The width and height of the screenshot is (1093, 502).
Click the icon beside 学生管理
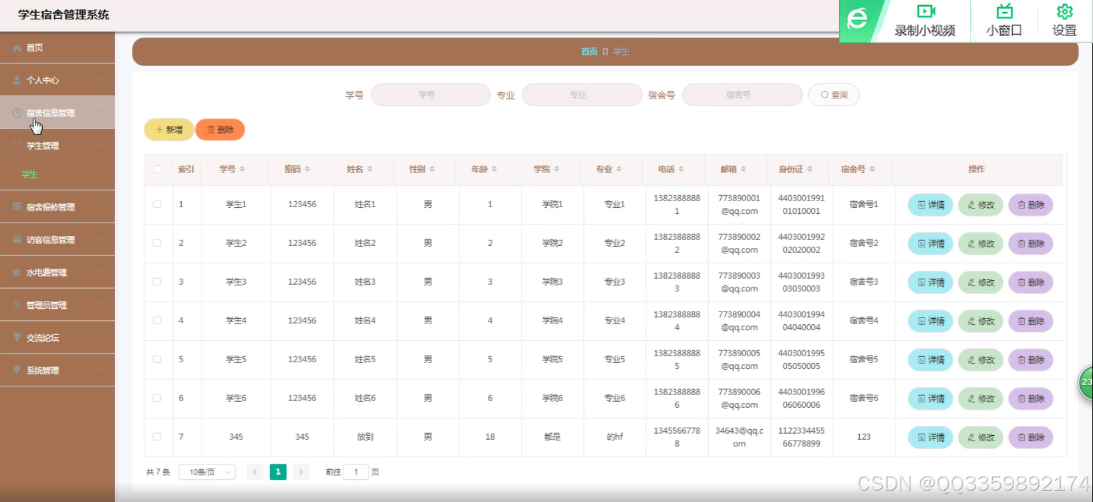17,145
